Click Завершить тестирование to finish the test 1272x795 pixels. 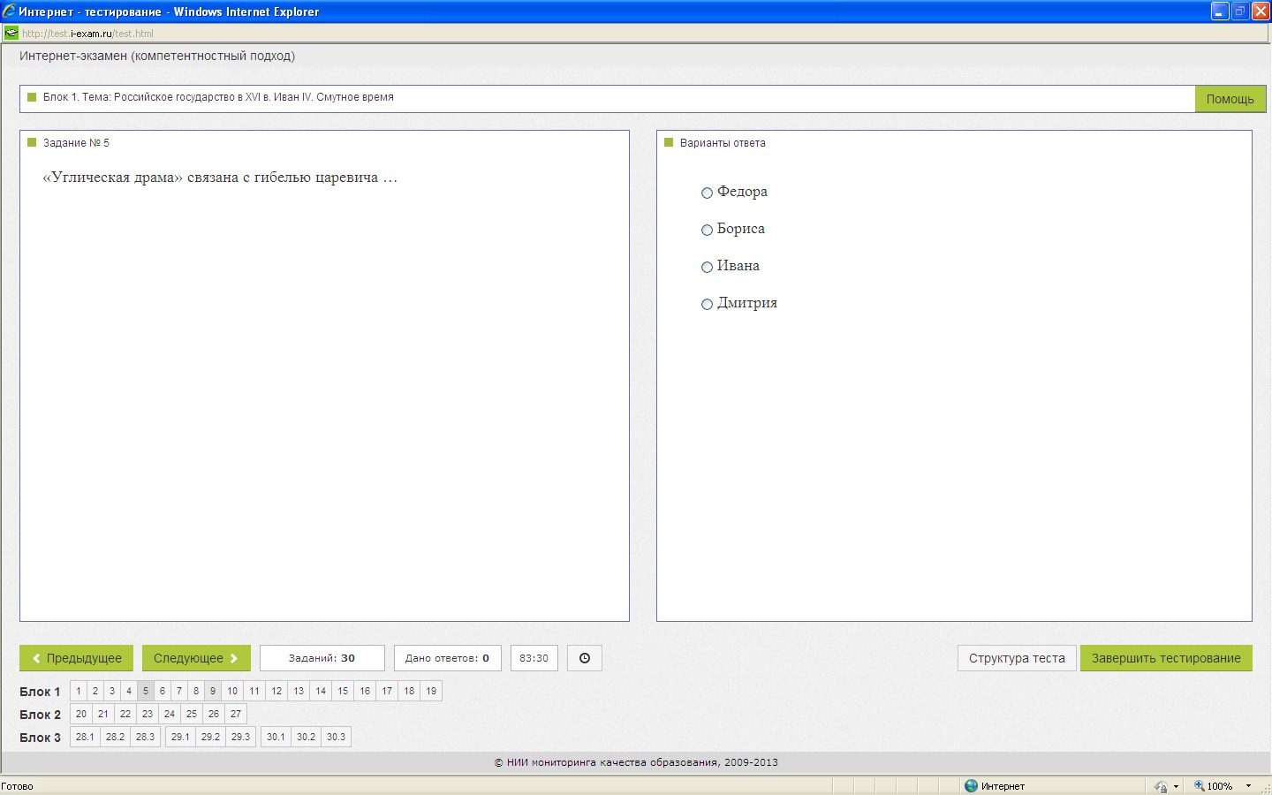(1166, 658)
